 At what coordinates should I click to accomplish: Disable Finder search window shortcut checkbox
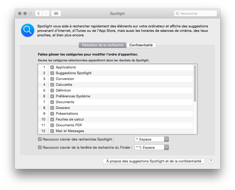click(x=40, y=147)
